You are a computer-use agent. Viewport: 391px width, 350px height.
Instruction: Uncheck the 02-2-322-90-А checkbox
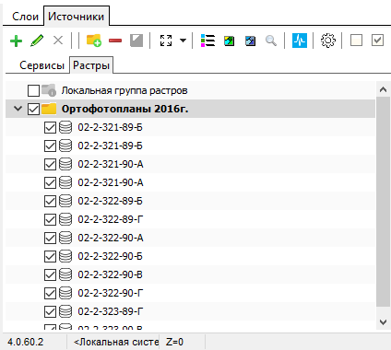[x=50, y=238]
